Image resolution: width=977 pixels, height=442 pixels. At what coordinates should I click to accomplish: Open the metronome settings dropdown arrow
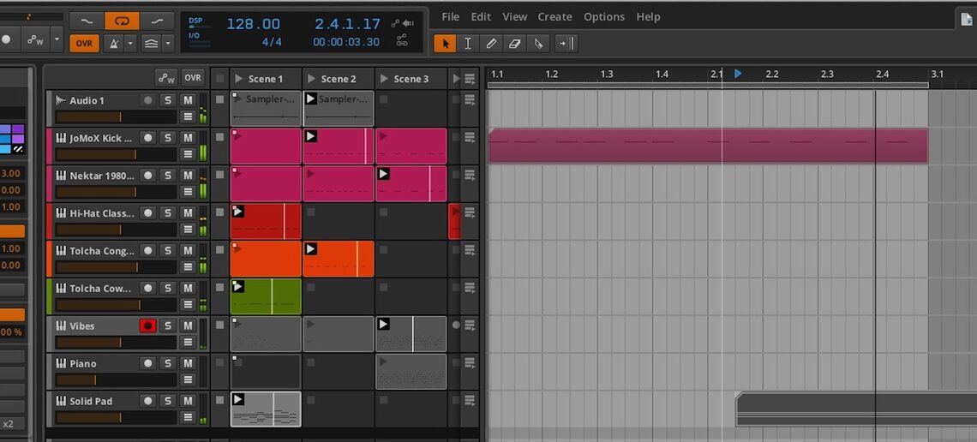click(x=130, y=43)
